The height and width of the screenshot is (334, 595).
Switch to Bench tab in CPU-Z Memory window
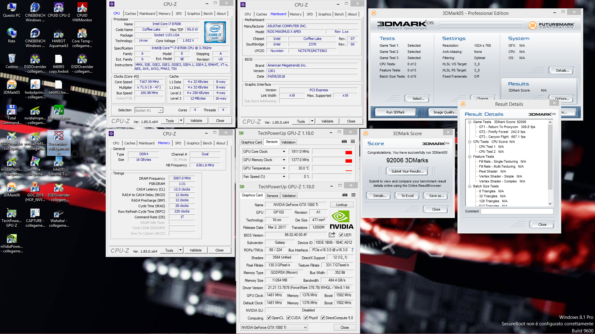207,143
